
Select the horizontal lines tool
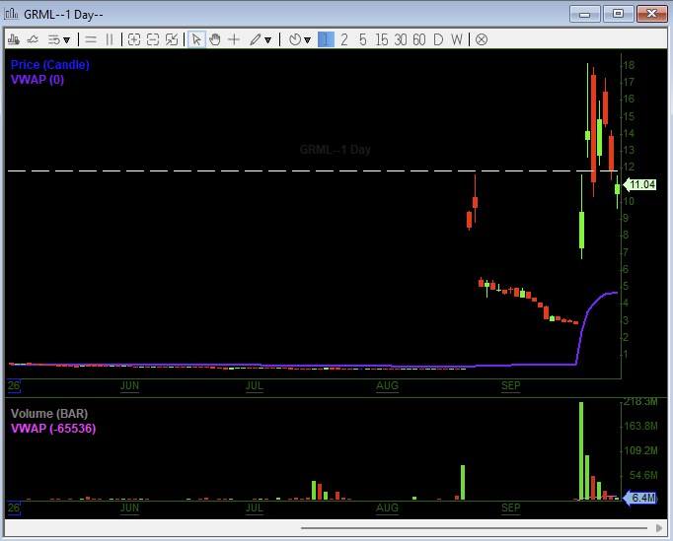point(91,39)
